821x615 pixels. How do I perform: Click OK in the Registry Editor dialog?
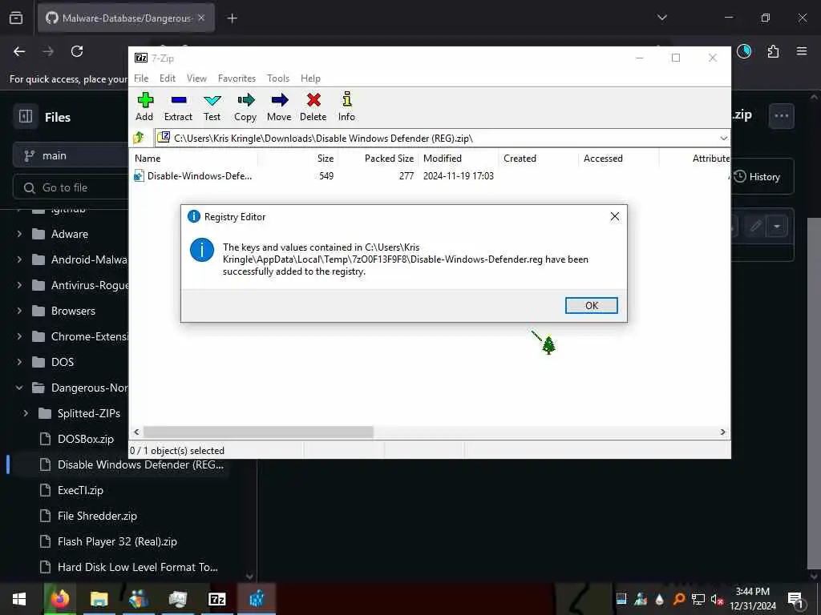(x=591, y=305)
